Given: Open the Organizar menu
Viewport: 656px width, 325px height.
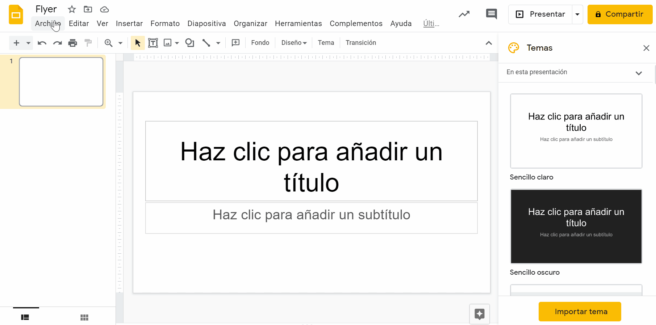Looking at the screenshot, I should click(250, 24).
